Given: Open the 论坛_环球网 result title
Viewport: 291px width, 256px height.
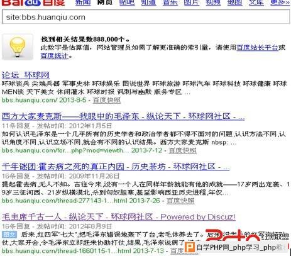Looking at the screenshot, I should [26, 75].
